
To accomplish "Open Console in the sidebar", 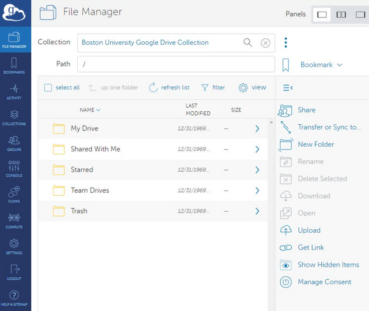I will [x=14, y=169].
